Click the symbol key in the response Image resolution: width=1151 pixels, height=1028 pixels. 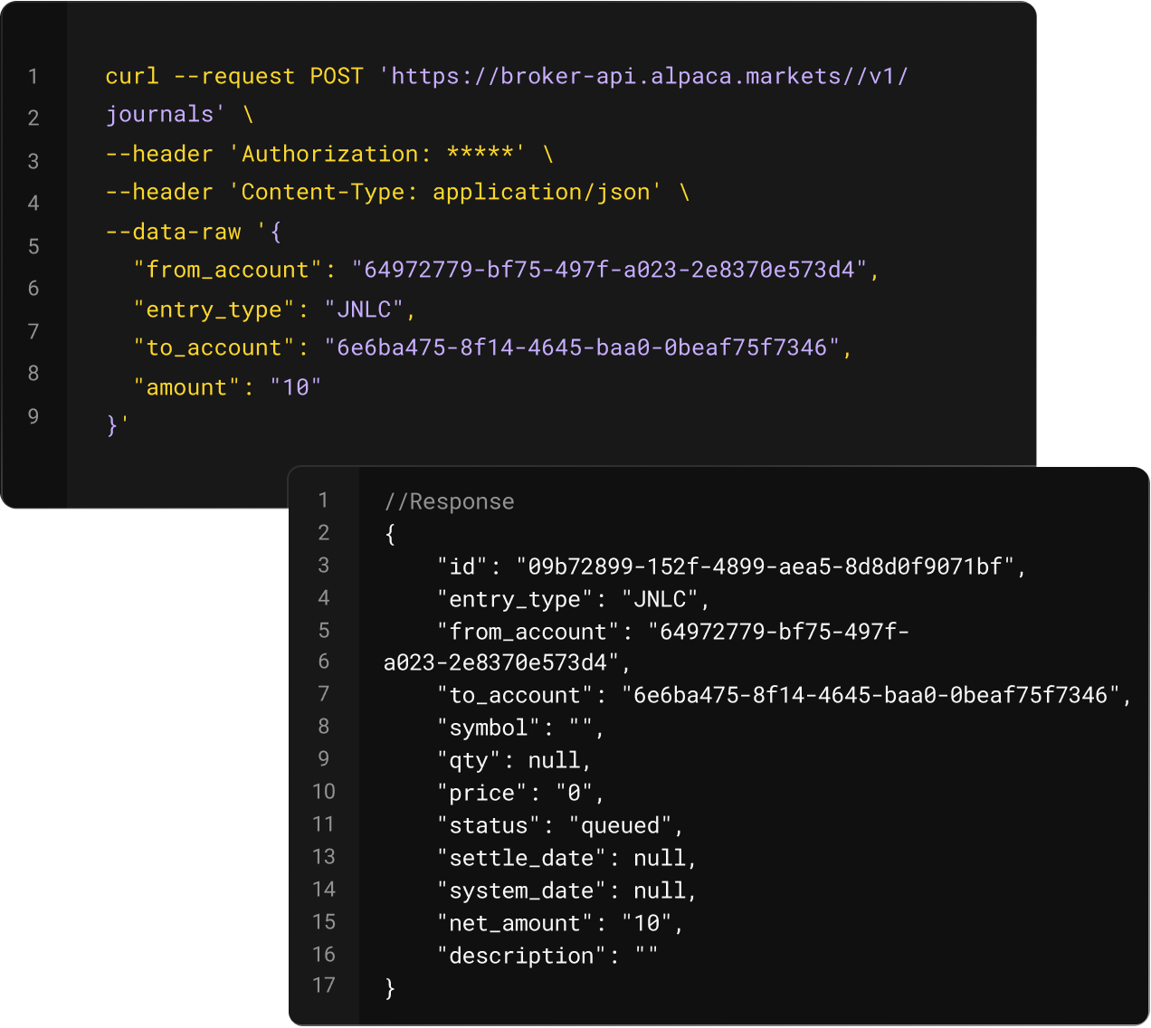click(489, 728)
